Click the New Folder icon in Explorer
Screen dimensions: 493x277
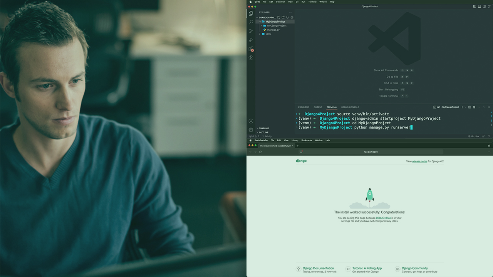pyautogui.click(x=283, y=17)
